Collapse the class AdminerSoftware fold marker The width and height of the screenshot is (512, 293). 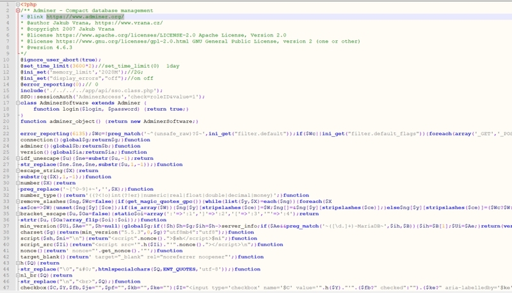18,103
